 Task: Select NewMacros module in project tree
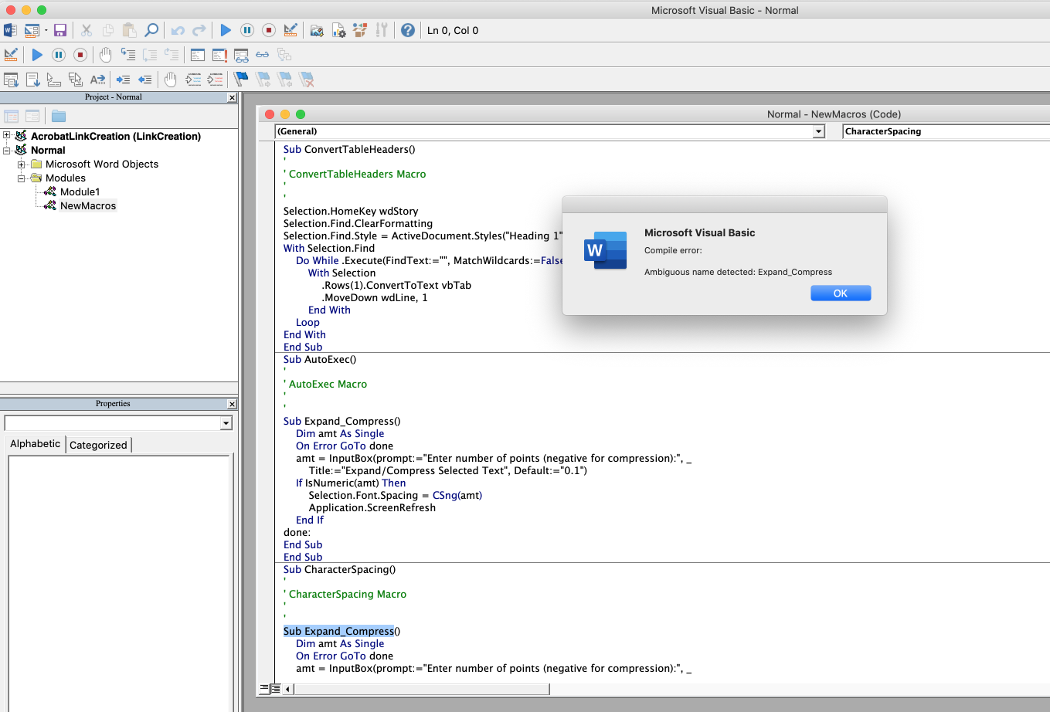[x=88, y=205]
